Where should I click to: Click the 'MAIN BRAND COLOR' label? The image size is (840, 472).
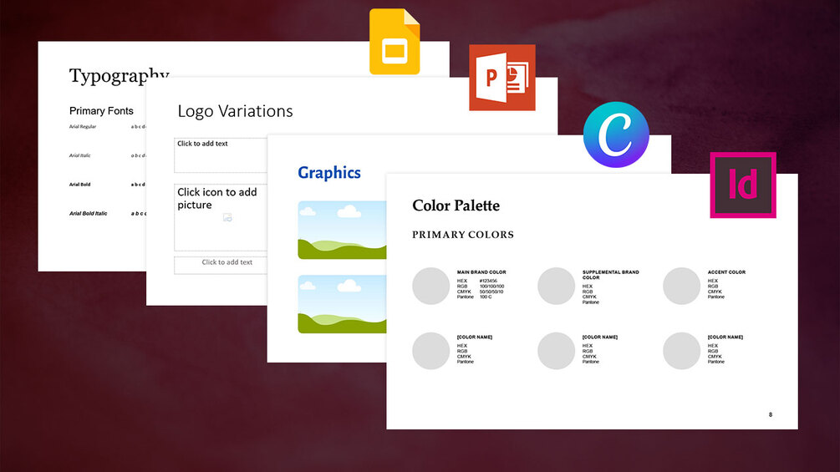(x=481, y=272)
